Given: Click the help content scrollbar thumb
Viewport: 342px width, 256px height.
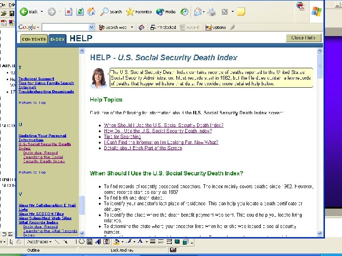Looking at the screenshot, I should click(x=320, y=66).
